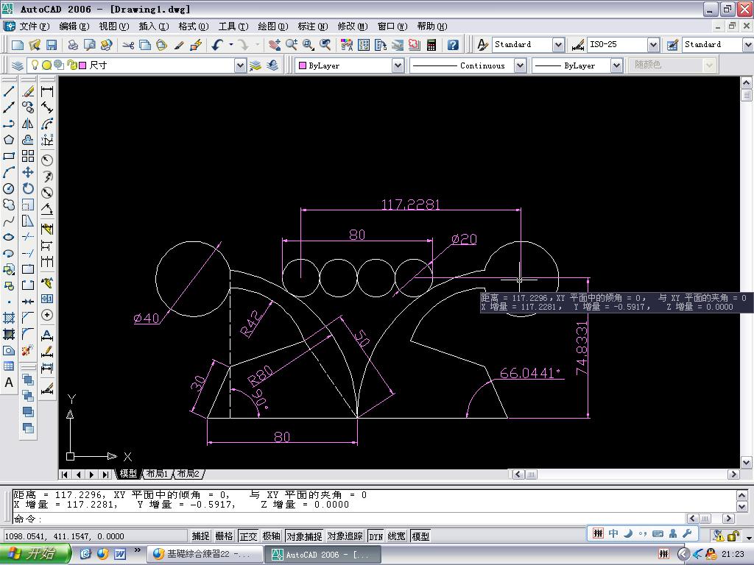Open the Layer Properties Manager icon

(18, 65)
